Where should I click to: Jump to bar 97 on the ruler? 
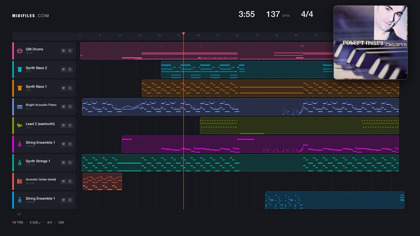pos(316,35)
